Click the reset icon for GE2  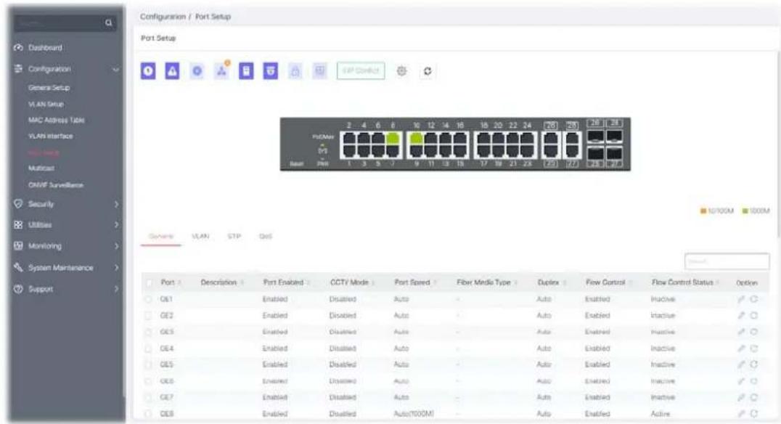[753, 315]
